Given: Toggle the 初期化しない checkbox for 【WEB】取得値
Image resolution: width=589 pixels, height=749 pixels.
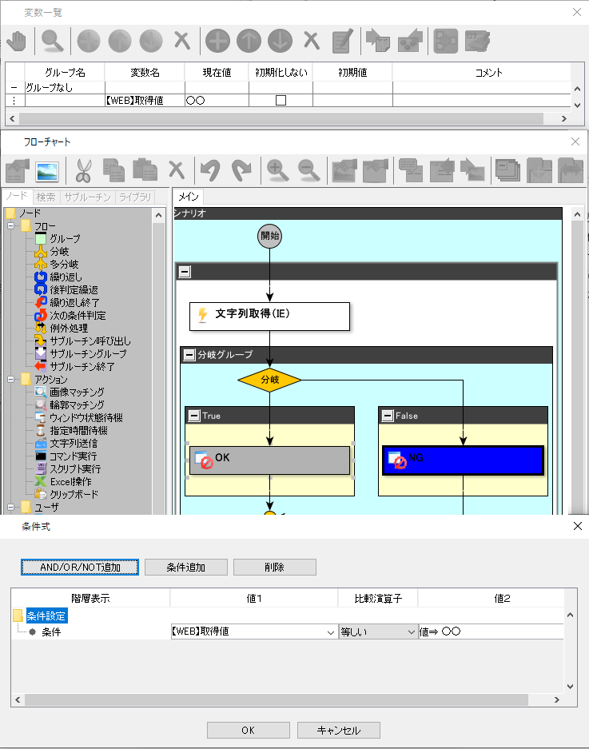Looking at the screenshot, I should coord(281,101).
